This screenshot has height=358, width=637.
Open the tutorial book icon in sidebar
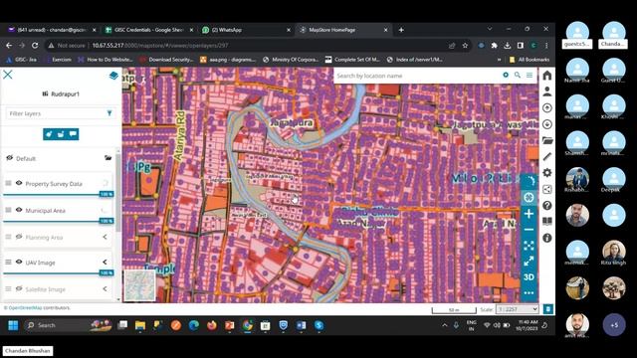click(547, 221)
